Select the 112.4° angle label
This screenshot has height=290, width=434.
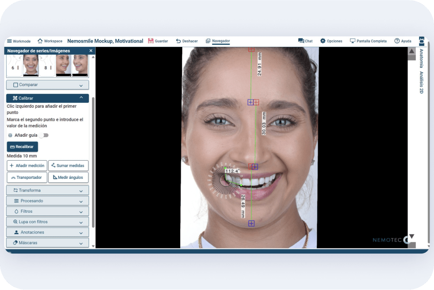tap(232, 171)
